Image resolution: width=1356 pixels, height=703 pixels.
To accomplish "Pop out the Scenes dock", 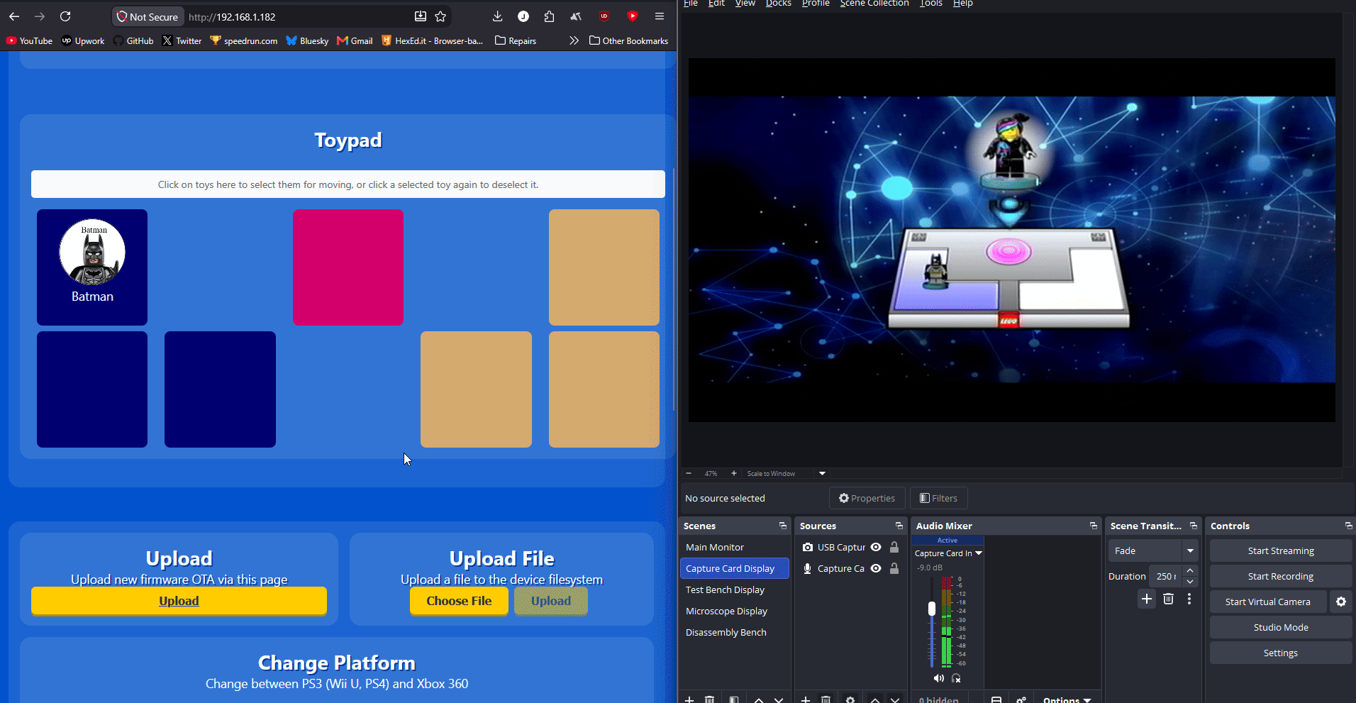I will [783, 526].
